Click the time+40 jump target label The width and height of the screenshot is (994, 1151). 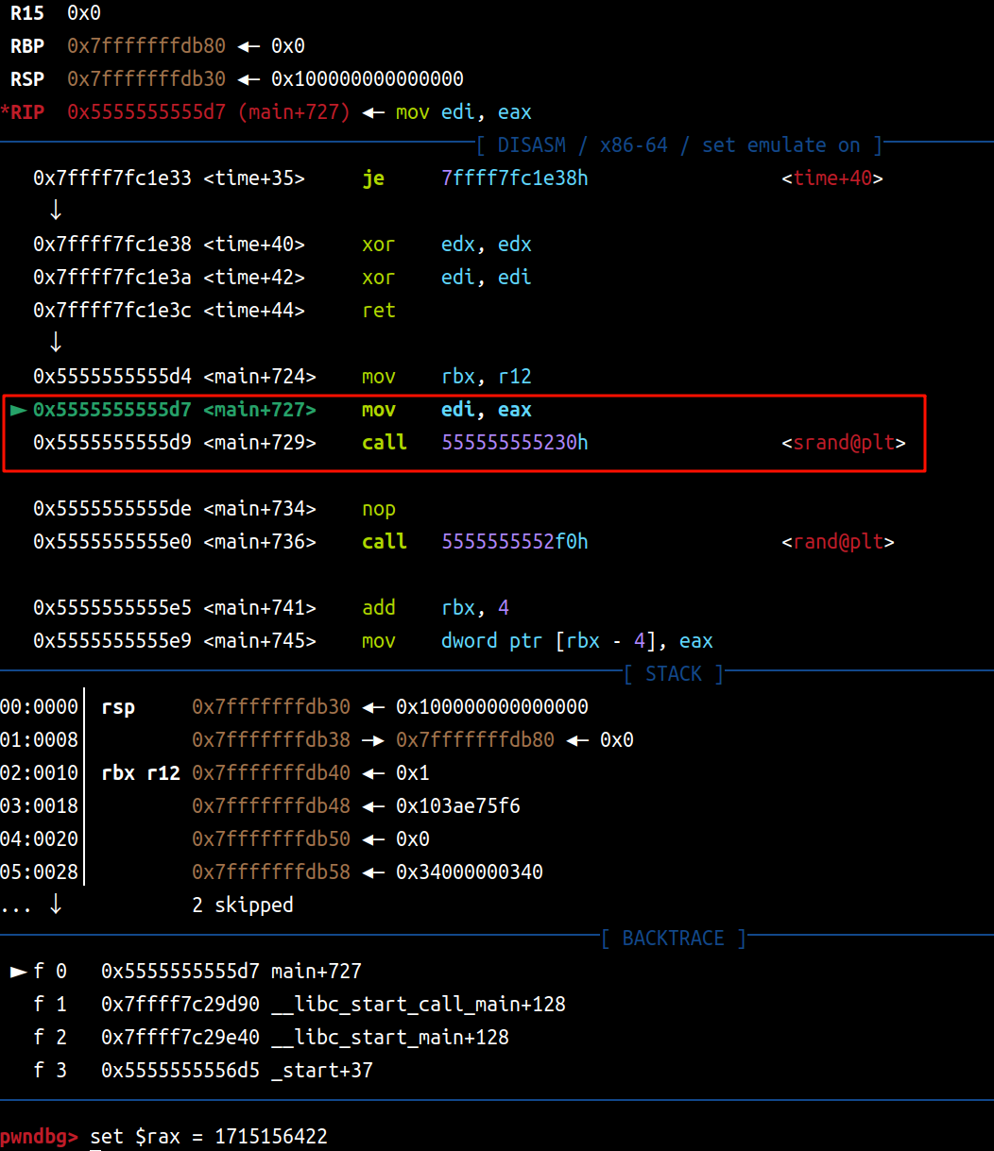tap(831, 178)
